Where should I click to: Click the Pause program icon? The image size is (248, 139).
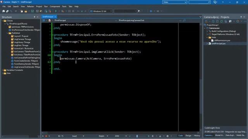tap(69, 11)
